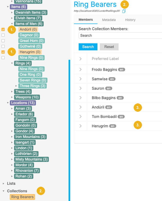Select the Ring Bearers collection item

[22, 197]
